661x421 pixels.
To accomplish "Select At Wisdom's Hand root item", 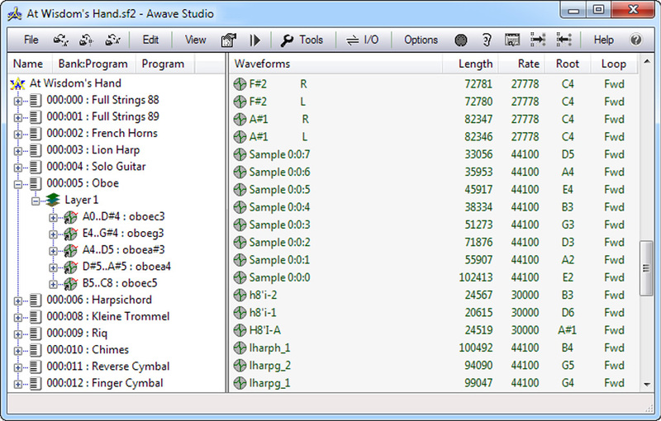I will [75, 83].
